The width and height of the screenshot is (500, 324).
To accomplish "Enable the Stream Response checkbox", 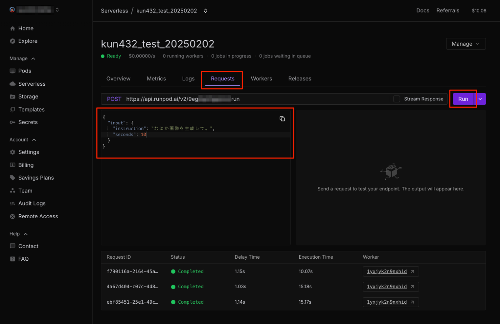I will point(397,99).
